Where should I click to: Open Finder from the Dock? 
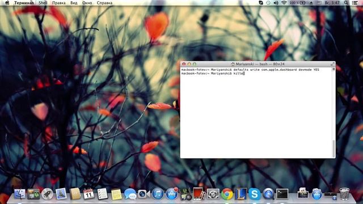pyautogui.click(x=20, y=194)
